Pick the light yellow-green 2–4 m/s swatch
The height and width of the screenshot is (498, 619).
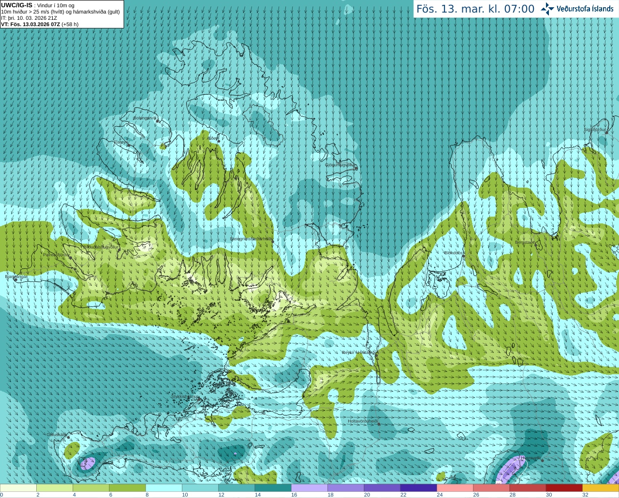tap(54, 488)
